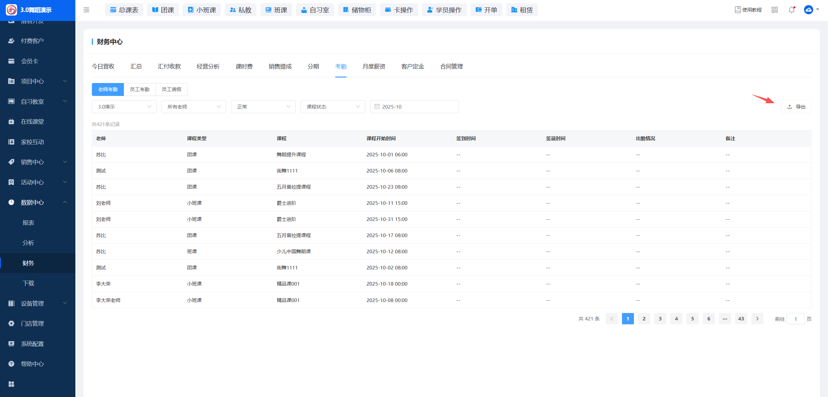Open the notifications bell
The image size is (828, 397).
[x=791, y=10]
